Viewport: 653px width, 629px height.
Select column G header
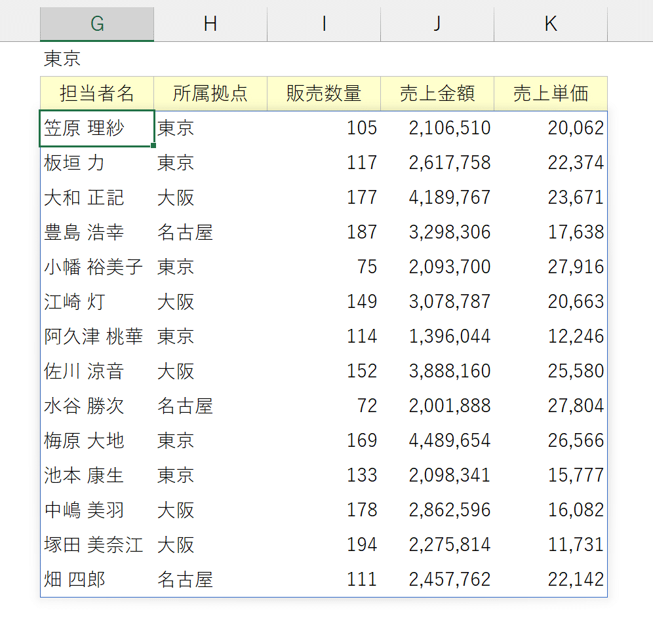tap(97, 24)
